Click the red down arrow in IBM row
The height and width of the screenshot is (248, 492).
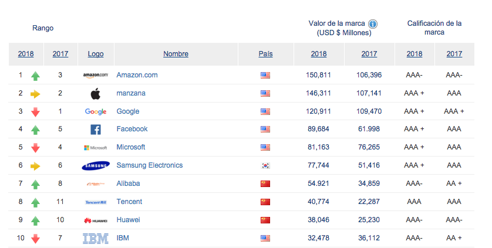(x=35, y=239)
